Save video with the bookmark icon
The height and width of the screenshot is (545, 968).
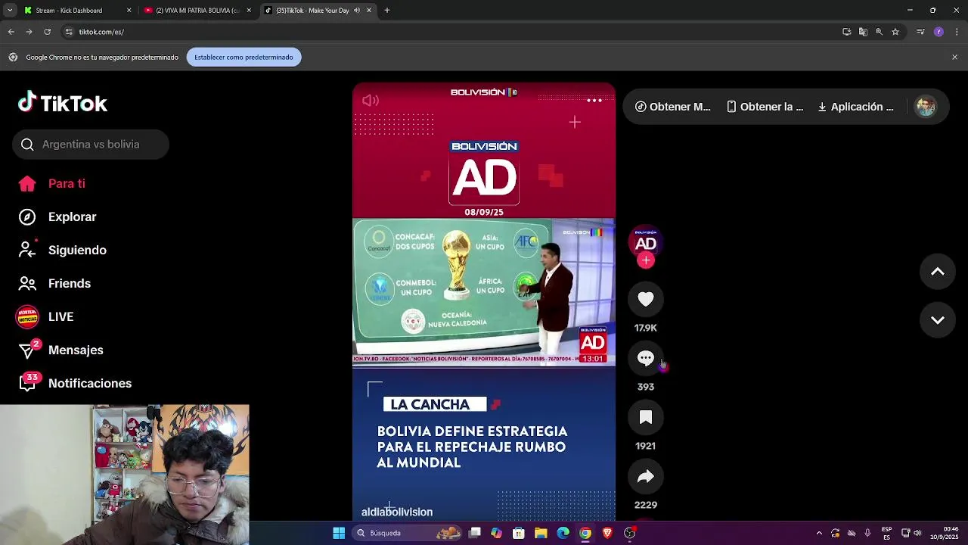(x=645, y=417)
